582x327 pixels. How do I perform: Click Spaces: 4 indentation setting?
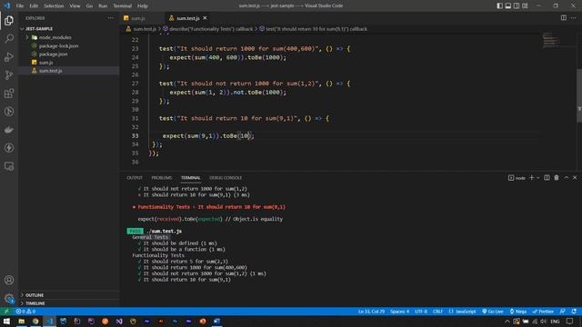click(x=399, y=312)
